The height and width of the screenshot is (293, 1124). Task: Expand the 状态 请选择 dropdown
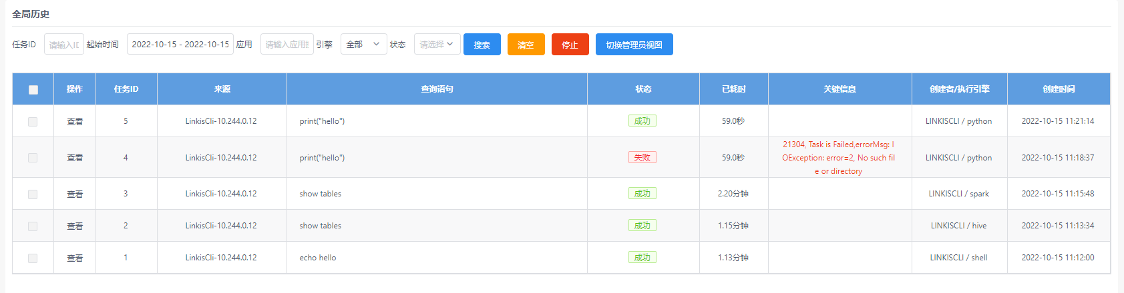(x=437, y=45)
